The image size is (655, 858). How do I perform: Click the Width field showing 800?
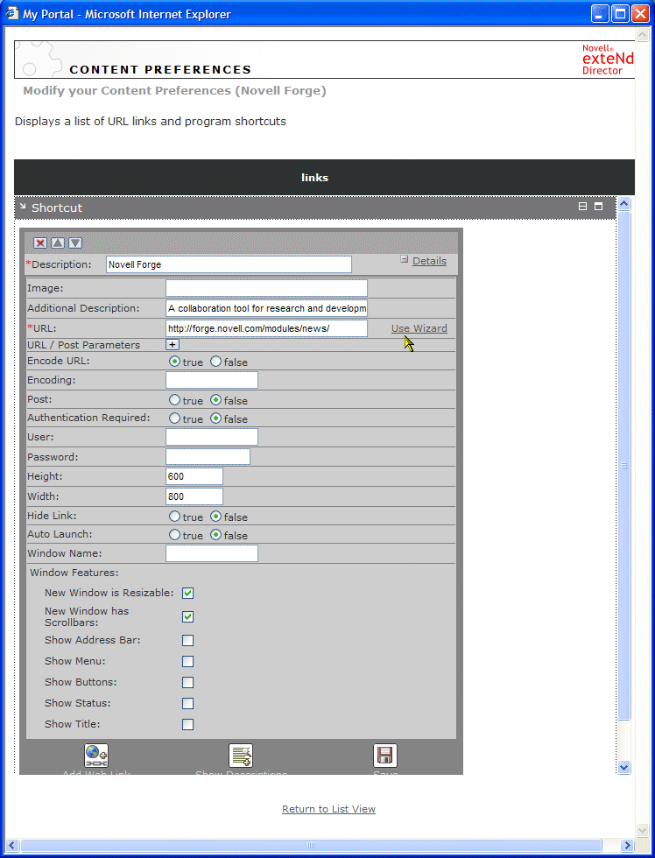coord(194,496)
